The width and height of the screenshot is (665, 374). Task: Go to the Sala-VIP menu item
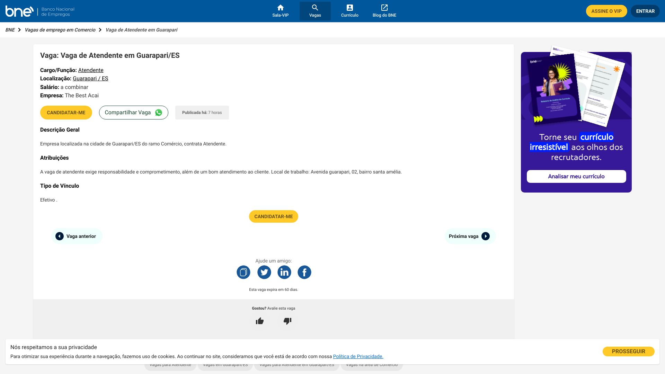tap(281, 11)
